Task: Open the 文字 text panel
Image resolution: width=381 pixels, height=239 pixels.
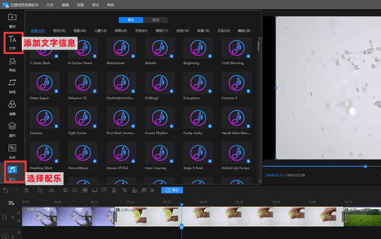Action: [x=12, y=43]
